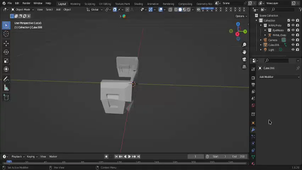Image resolution: width=302 pixels, height=170 pixels.
Task: Open the Object Mode dropdown
Action: coord(23,10)
